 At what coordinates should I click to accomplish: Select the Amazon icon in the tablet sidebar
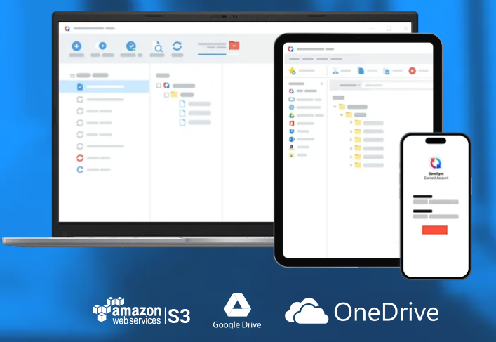click(291, 147)
